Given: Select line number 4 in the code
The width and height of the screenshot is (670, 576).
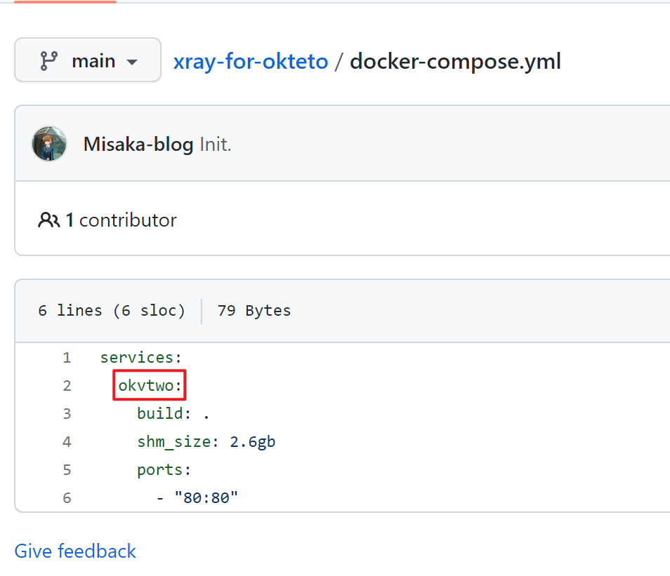Looking at the screenshot, I should [x=67, y=442].
